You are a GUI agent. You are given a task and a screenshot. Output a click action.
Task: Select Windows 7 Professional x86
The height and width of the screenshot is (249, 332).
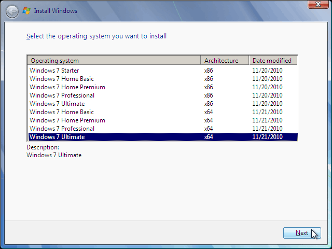tap(163, 95)
